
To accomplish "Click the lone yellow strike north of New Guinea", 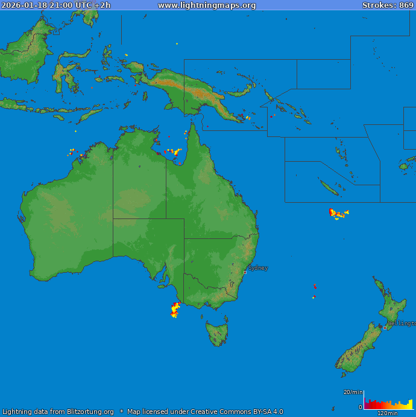I will (x=177, y=43).
